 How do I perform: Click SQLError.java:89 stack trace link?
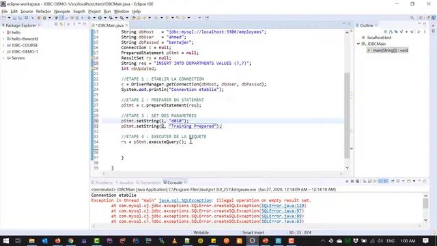tap(281, 216)
